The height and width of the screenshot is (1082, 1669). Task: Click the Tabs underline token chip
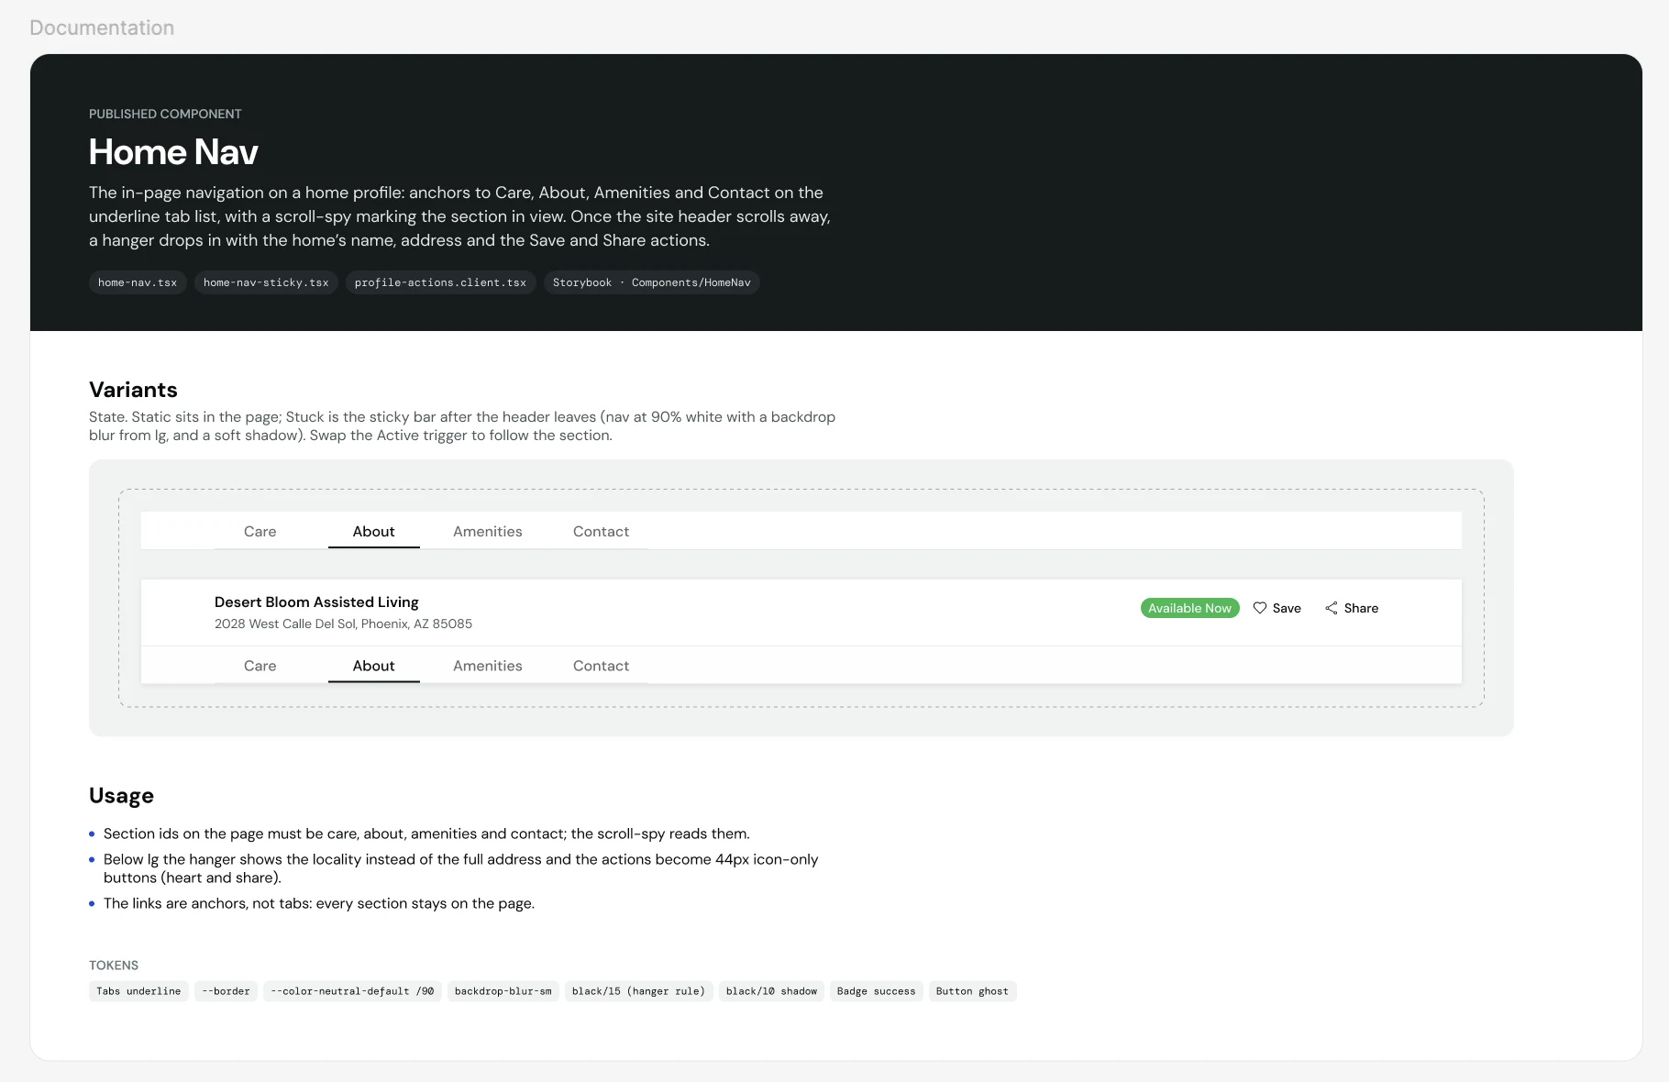(138, 991)
